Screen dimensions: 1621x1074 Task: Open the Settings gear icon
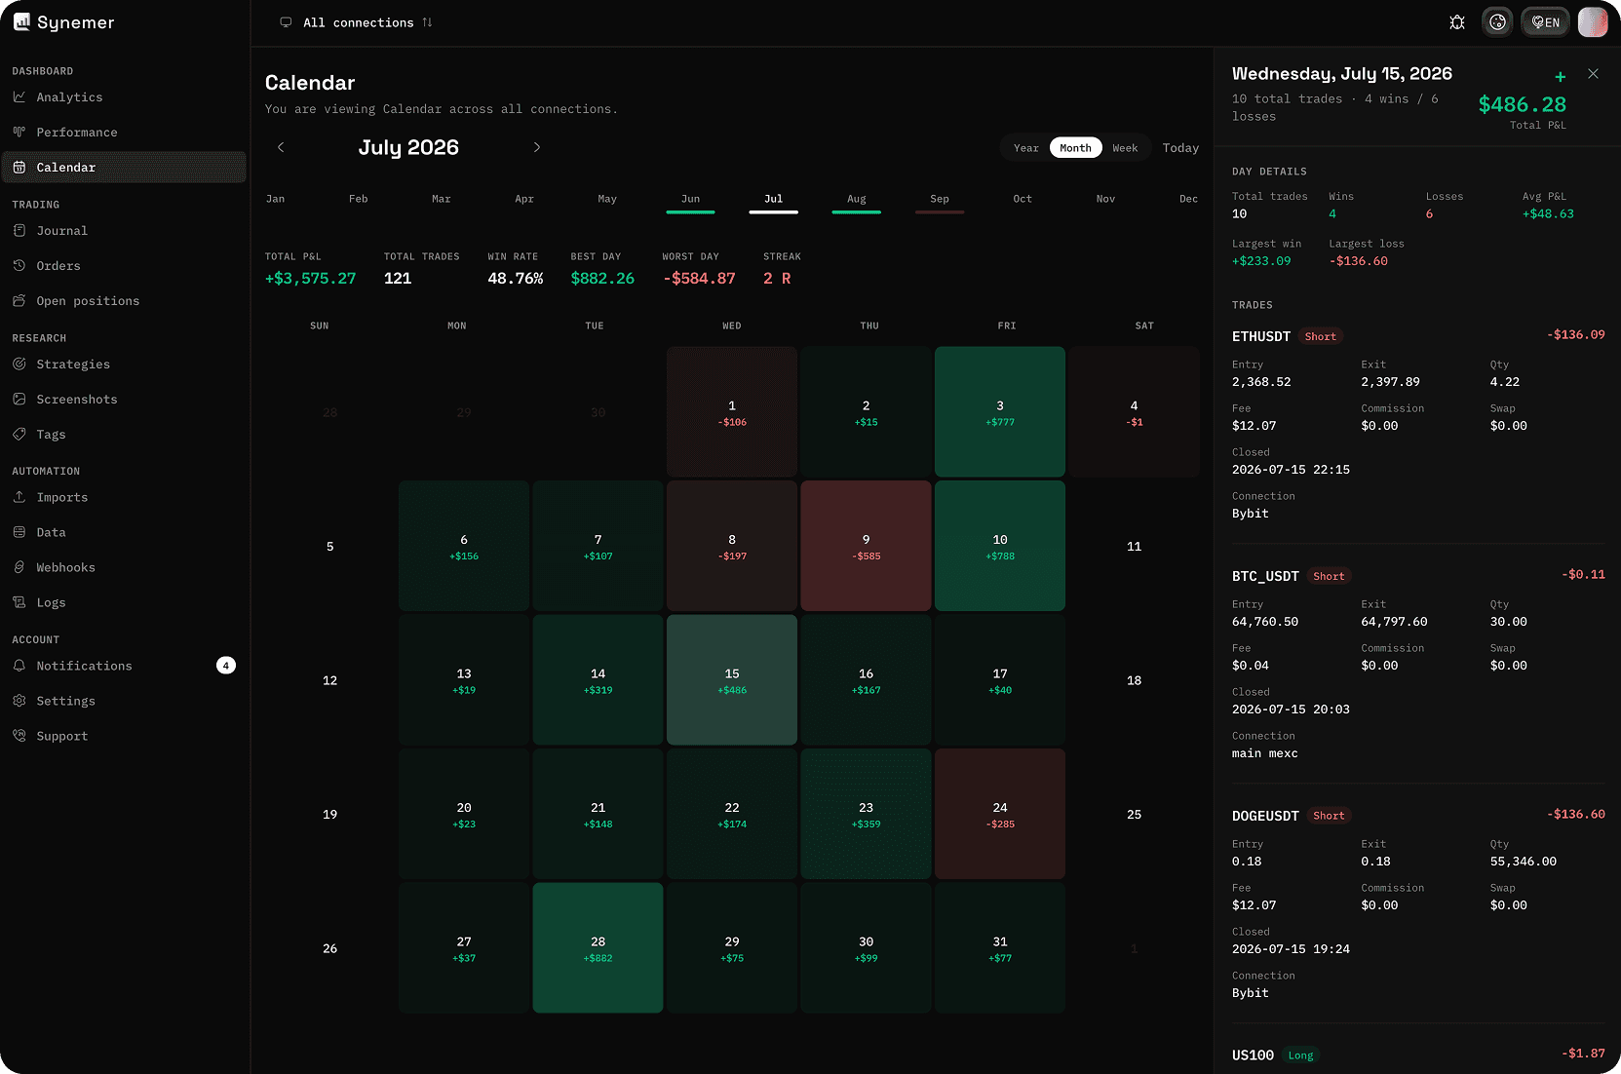coord(19,701)
